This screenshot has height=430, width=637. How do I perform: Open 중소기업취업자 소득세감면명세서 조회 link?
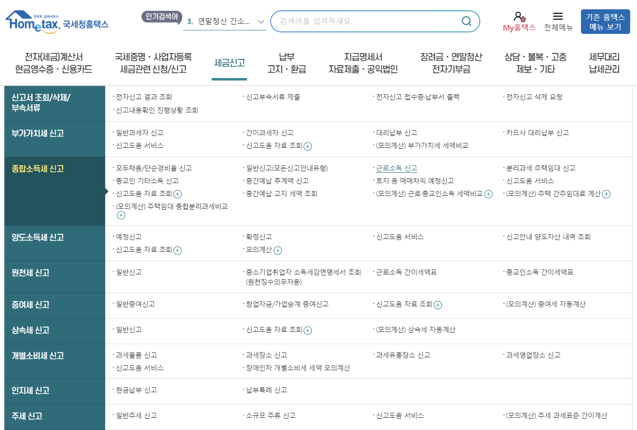303,277
